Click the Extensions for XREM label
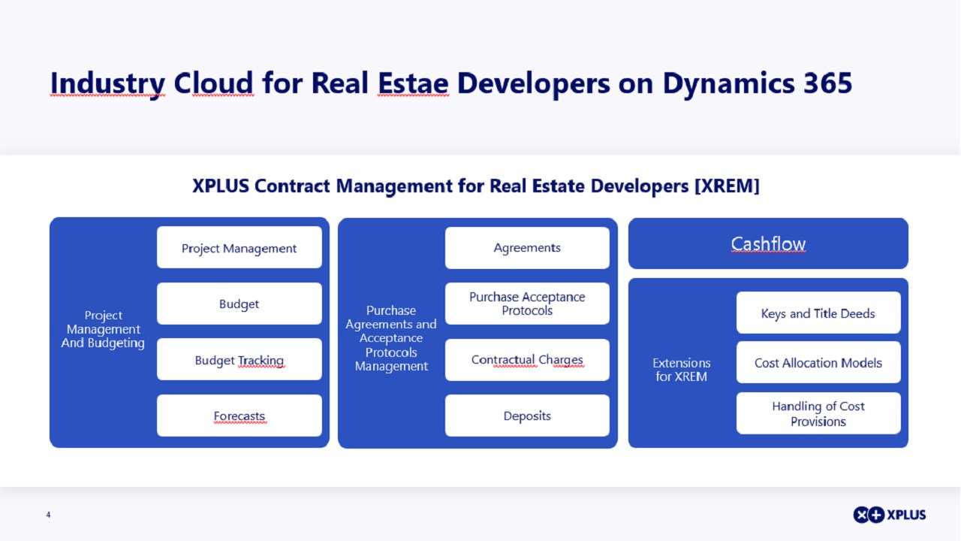The image size is (961, 541). click(682, 370)
